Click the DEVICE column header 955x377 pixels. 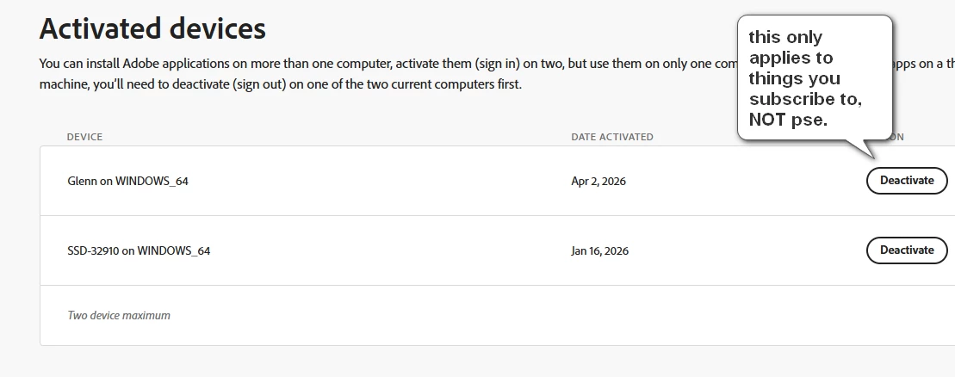pos(84,137)
